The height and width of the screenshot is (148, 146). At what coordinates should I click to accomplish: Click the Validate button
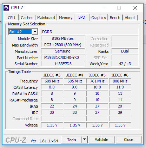[x=101, y=140]
